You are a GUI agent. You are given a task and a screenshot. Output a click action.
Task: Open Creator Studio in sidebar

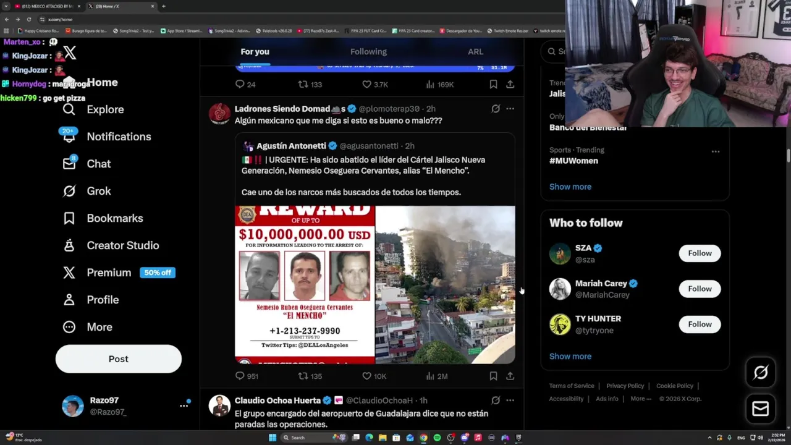pos(111,245)
